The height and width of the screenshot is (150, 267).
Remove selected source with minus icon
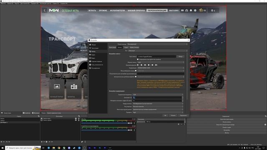coord(44,142)
